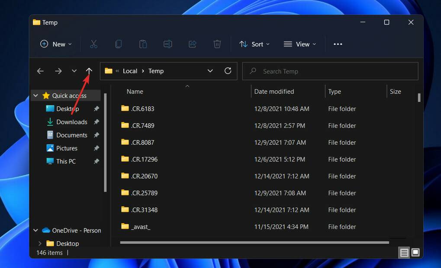Refresh the Temp folder view
The width and height of the screenshot is (441, 268).
228,71
